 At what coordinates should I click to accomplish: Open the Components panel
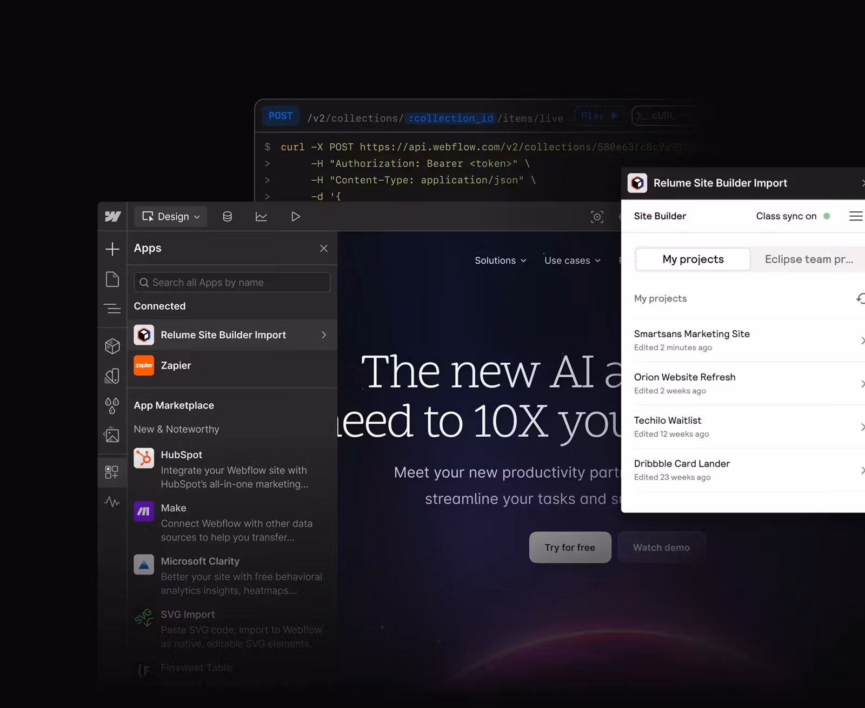(x=112, y=346)
